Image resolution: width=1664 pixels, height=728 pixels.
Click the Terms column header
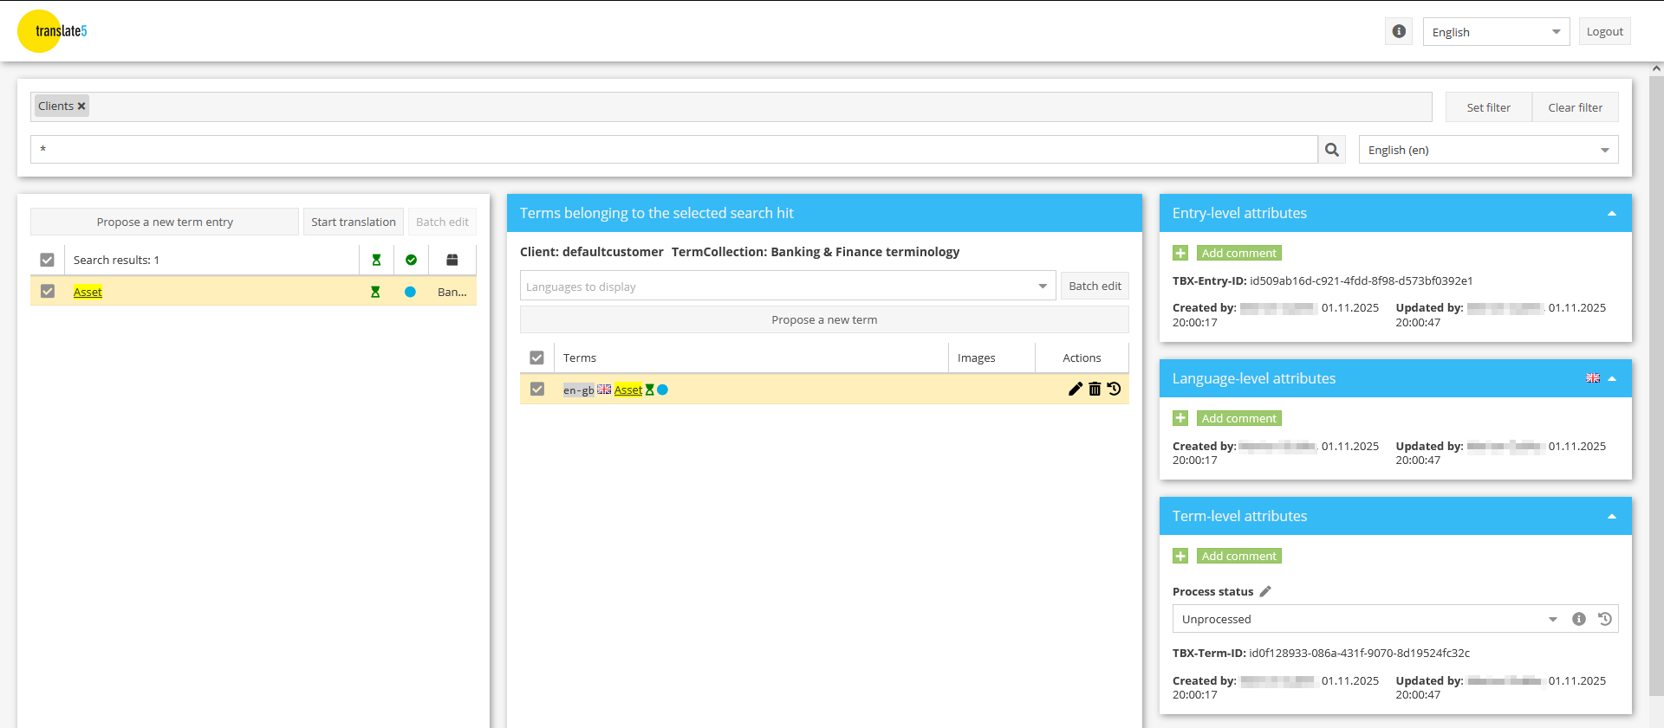580,358
